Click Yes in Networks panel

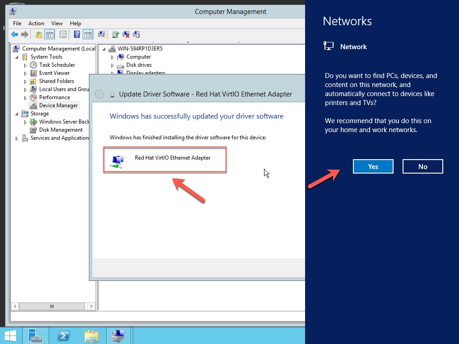coord(373,166)
